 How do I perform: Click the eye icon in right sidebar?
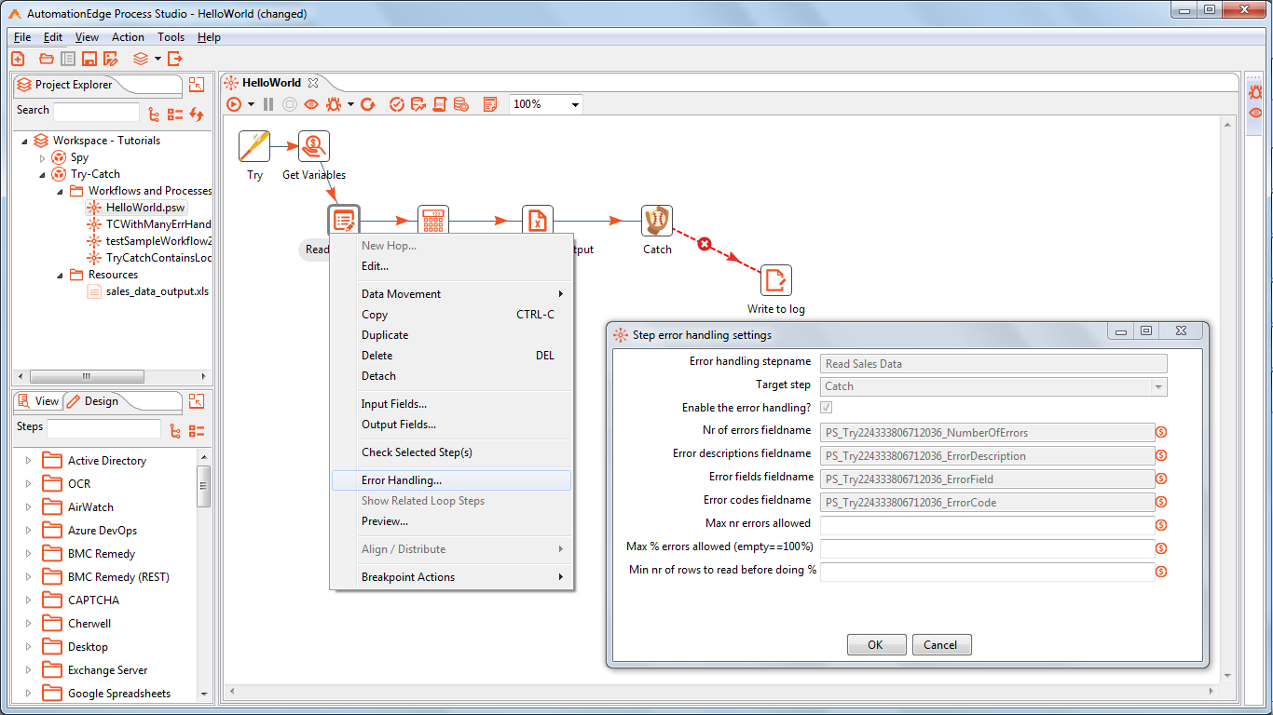1256,113
